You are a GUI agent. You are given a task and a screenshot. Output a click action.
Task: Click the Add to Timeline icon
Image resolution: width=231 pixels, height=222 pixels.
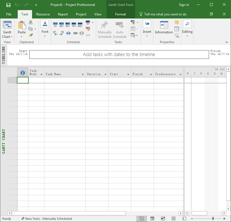(x=177, y=35)
